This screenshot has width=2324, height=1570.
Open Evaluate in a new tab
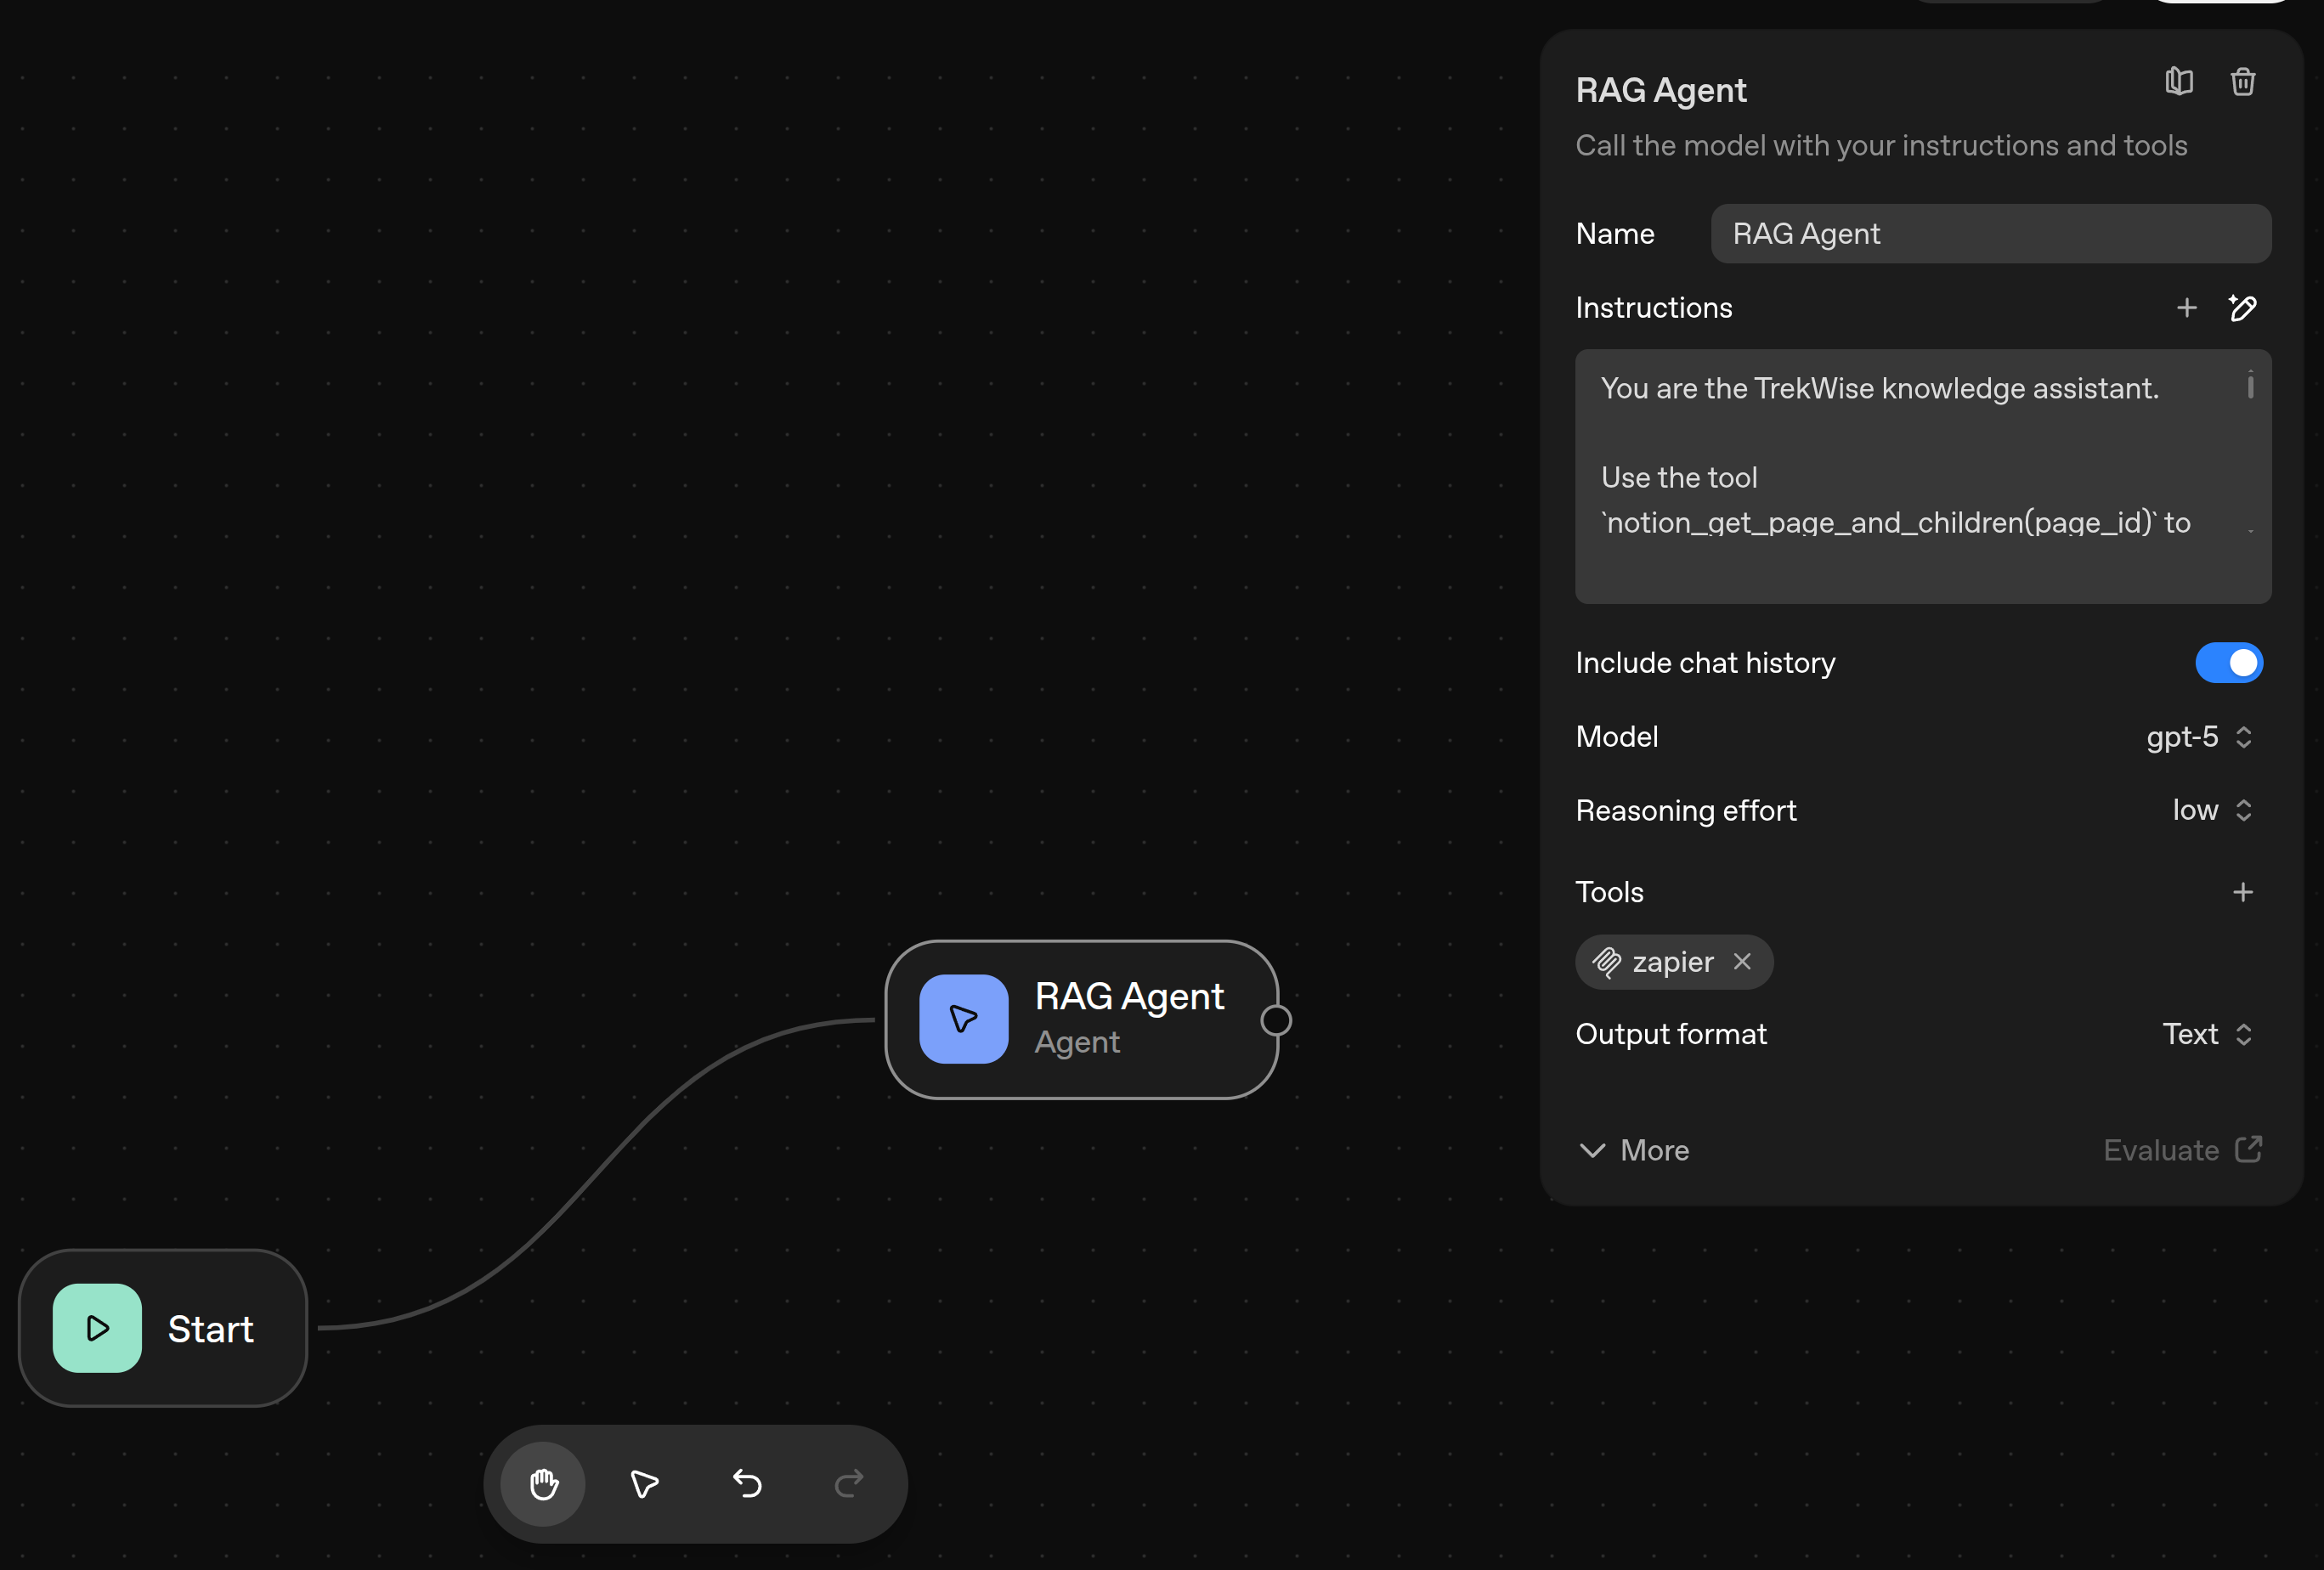point(2183,1150)
